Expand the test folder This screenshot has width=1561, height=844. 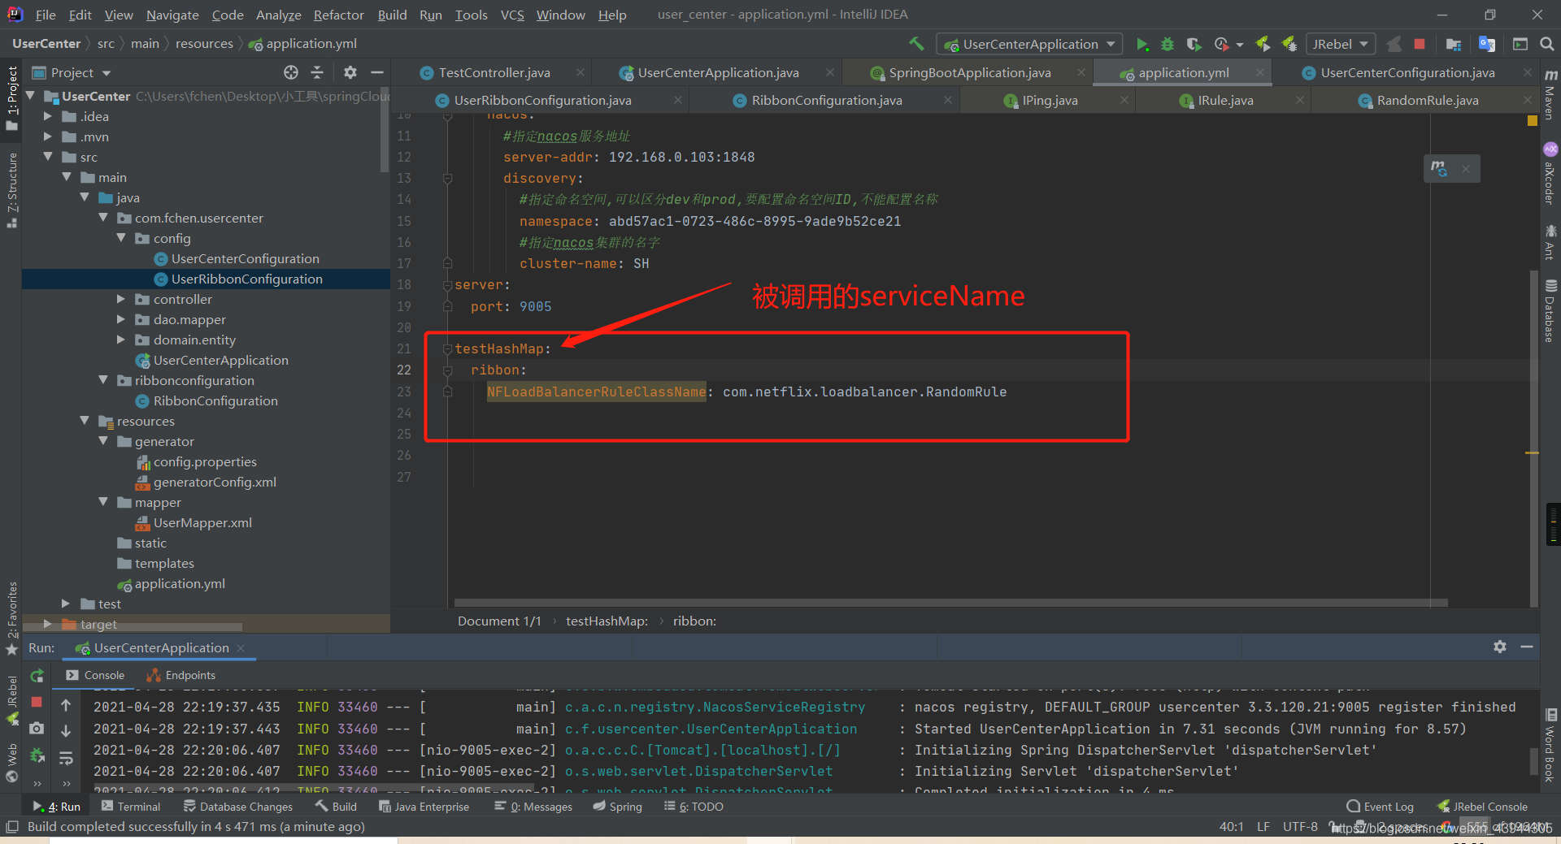tap(66, 604)
